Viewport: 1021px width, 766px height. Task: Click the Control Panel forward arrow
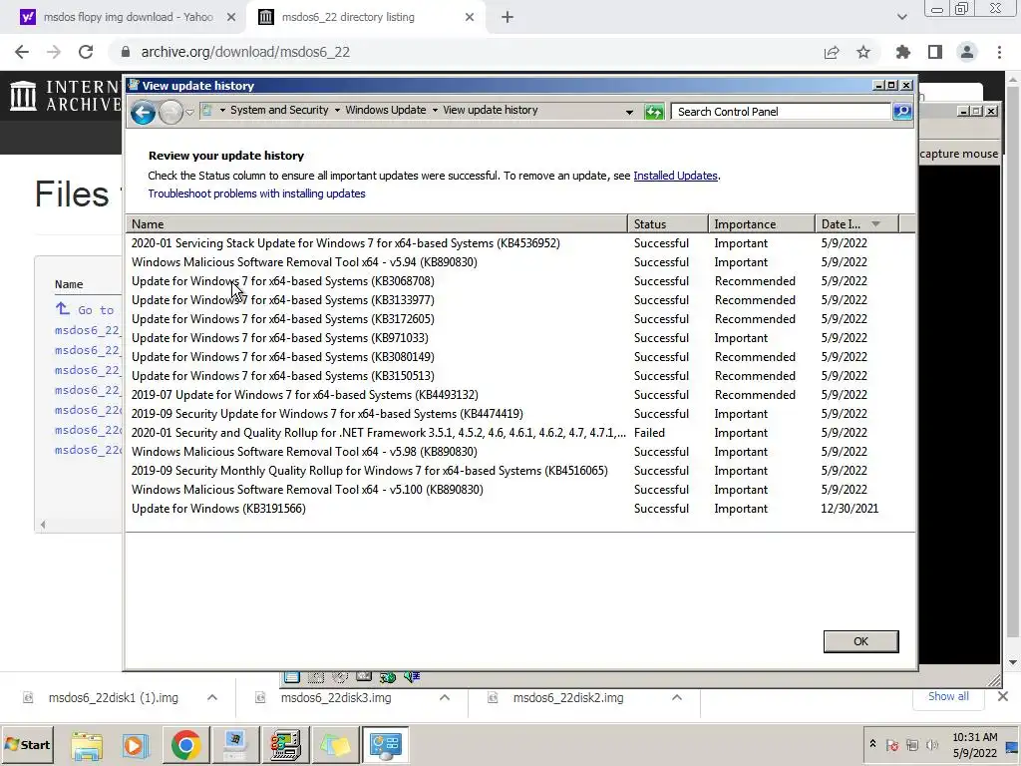click(170, 112)
